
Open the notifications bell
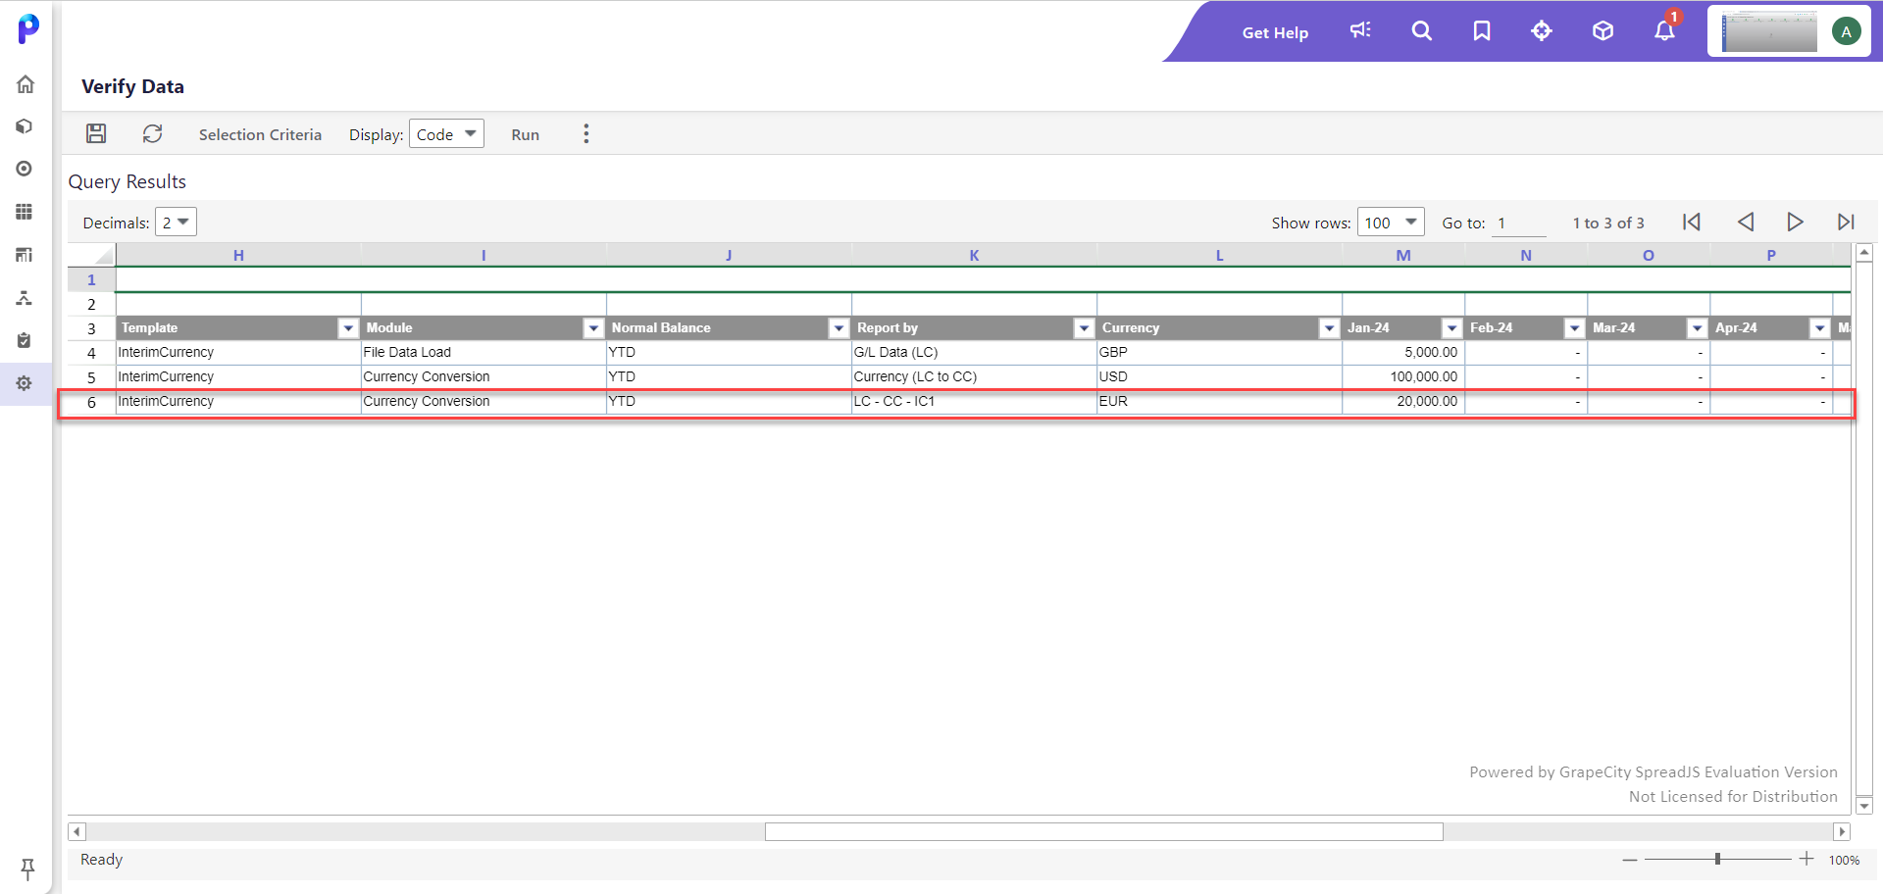pyautogui.click(x=1665, y=29)
